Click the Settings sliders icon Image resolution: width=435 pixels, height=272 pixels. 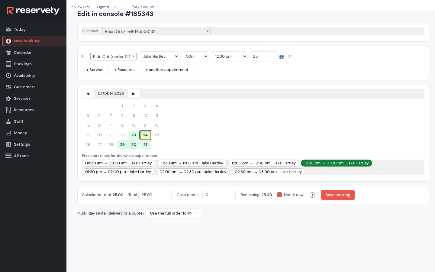point(8,144)
